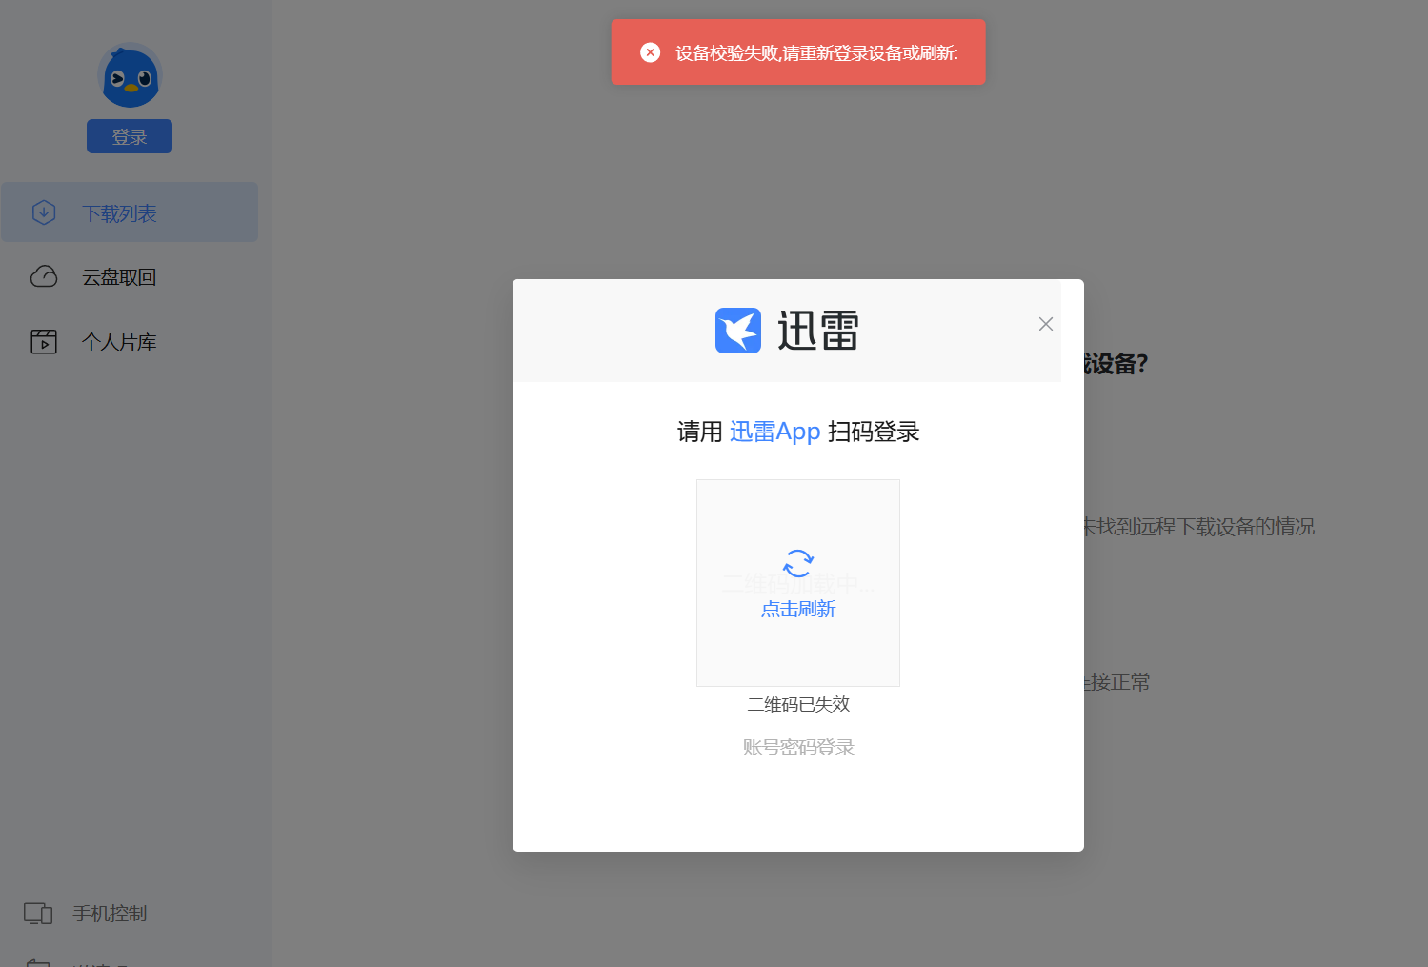Screen dimensions: 1428x967
Task: Click the blue bird avatar
Action: 130,75
